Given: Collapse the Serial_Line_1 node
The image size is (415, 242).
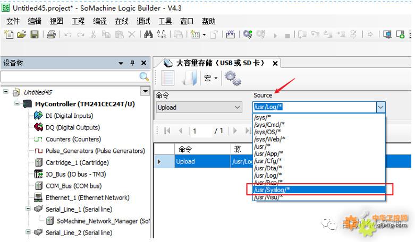Looking at the screenshot, I should [28, 209].
